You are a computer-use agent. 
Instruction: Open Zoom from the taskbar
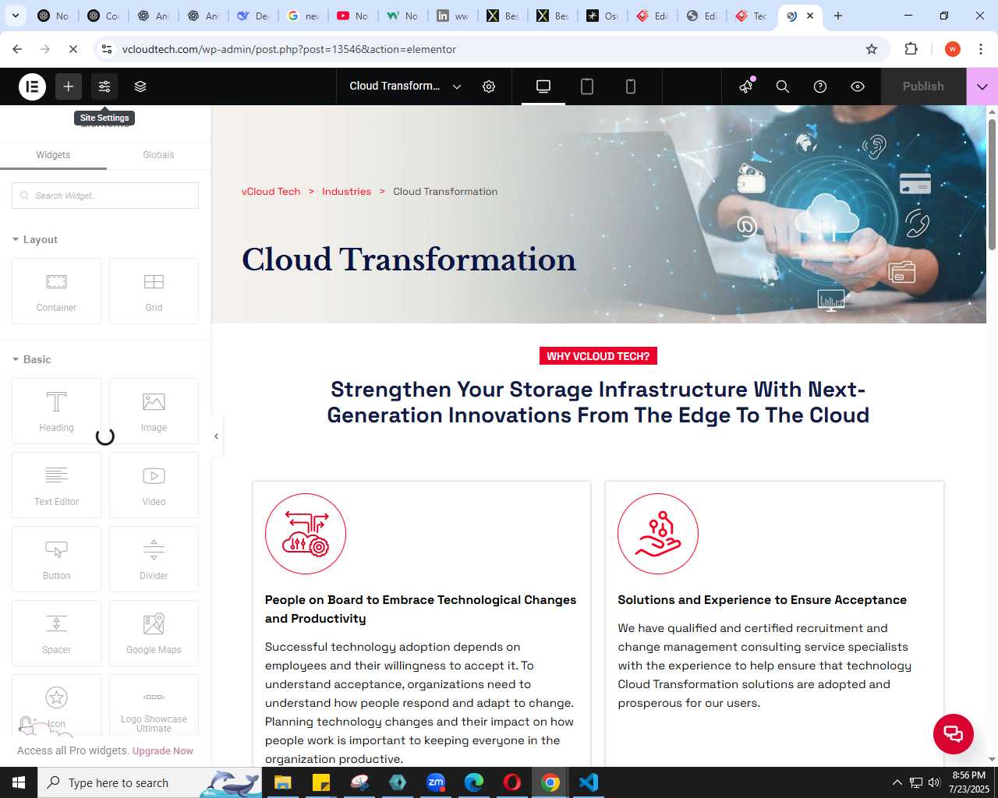pyautogui.click(x=436, y=782)
